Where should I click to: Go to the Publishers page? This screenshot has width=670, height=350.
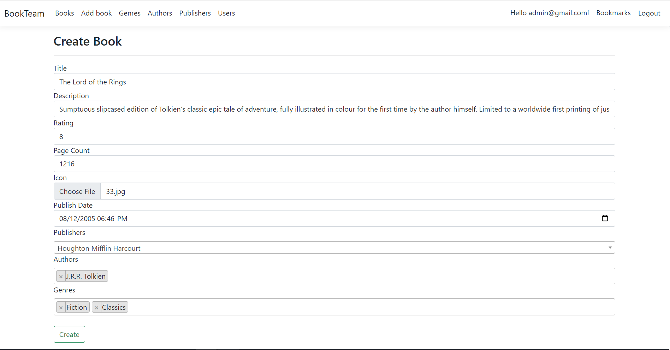point(195,13)
